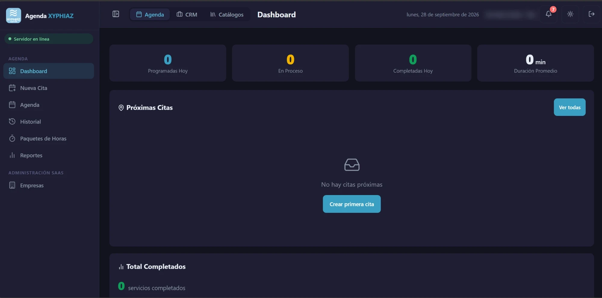
Task: Click the Total Completados heading
Action: pos(156,266)
